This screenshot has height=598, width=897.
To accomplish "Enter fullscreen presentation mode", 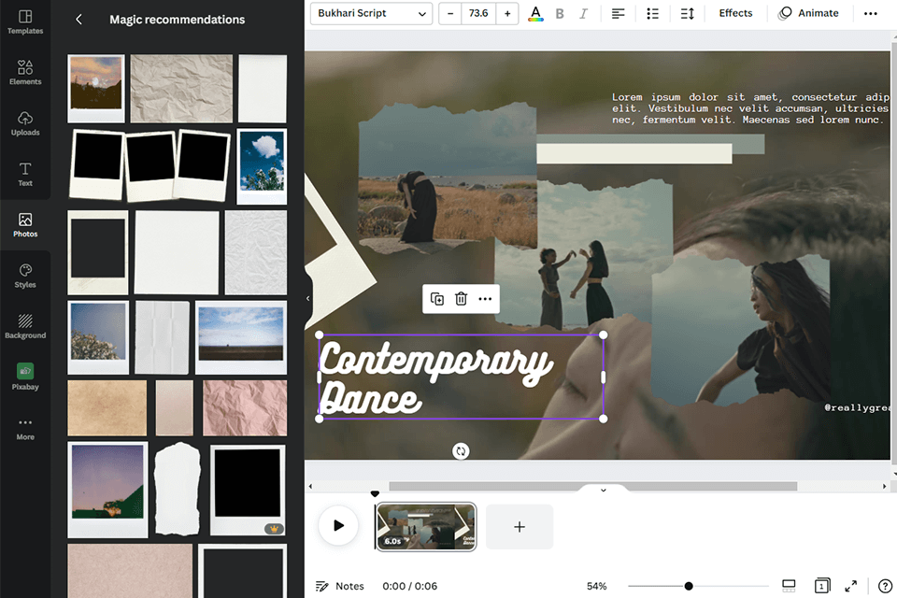I will pos(851,586).
